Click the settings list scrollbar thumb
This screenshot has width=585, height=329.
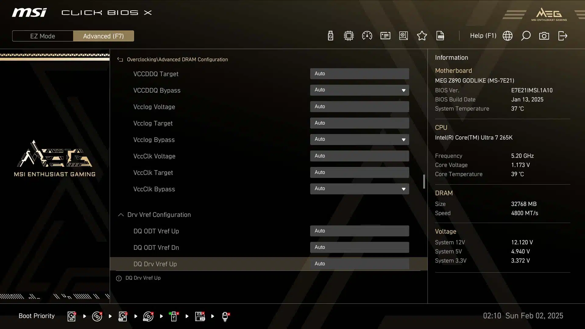pyautogui.click(x=424, y=182)
